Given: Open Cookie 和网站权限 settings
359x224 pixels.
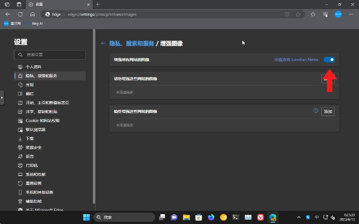Looking at the screenshot, I should tap(50, 121).
